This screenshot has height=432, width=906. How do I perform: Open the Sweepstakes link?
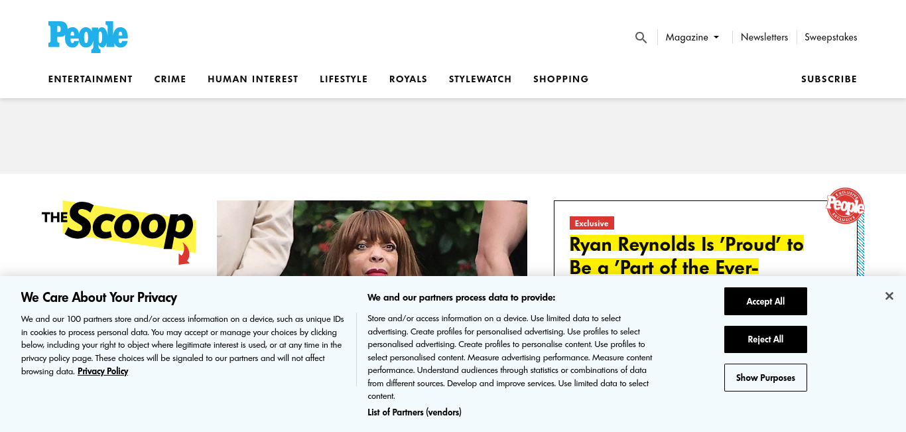[831, 37]
